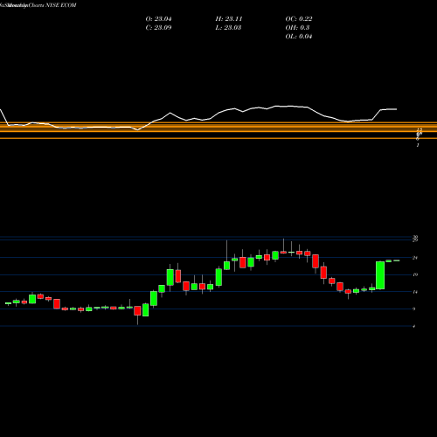Click the low price value L: 23.03
The height and width of the screenshot is (437, 437).
[229, 28]
